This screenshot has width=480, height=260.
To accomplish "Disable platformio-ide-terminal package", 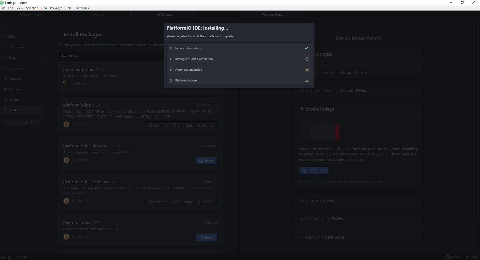I will pyautogui.click(x=206, y=202).
